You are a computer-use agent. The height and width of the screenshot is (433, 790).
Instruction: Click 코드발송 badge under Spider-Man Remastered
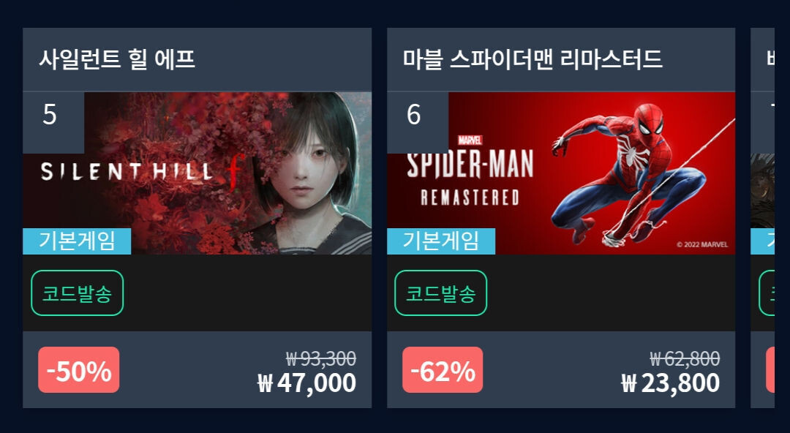pyautogui.click(x=441, y=293)
